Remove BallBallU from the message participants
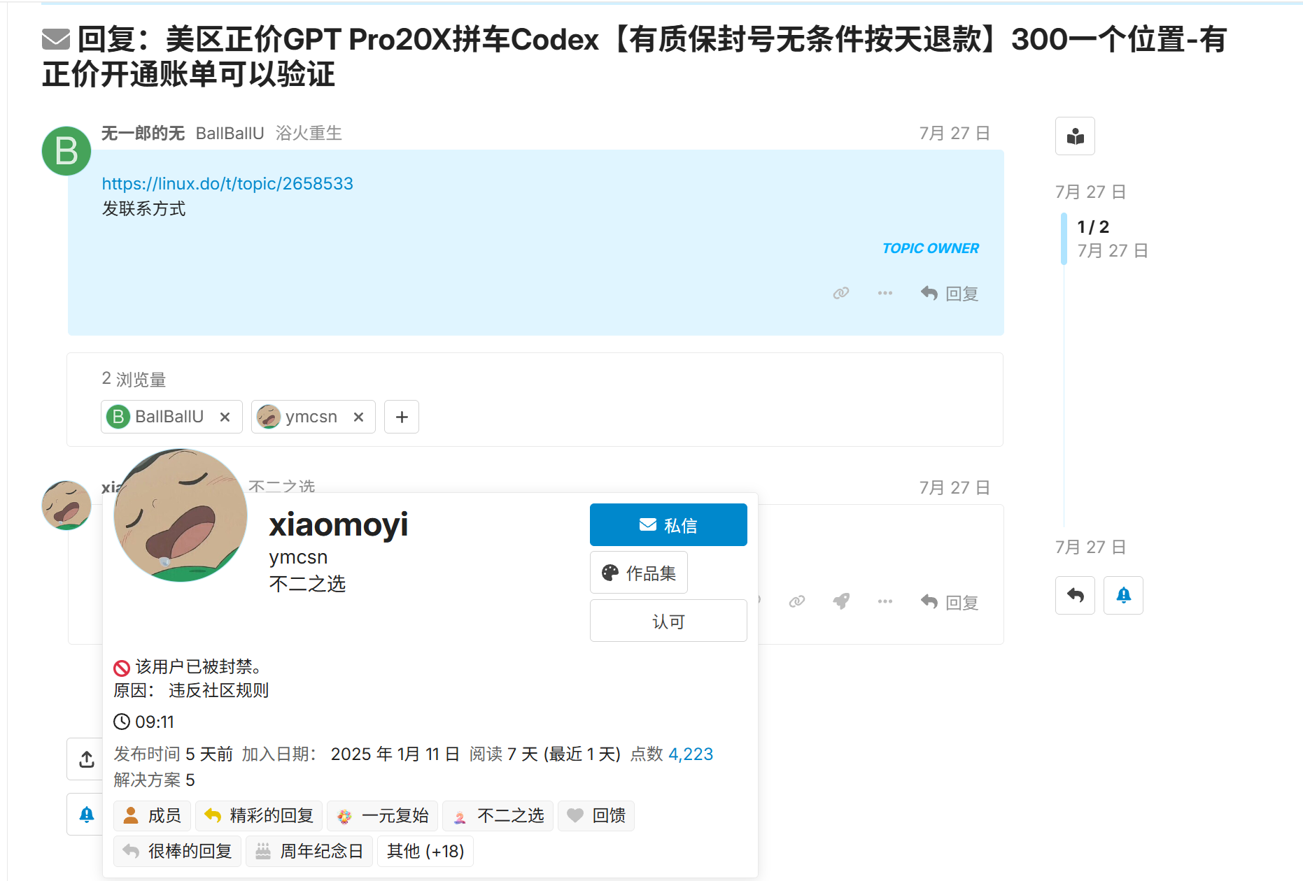1303x881 pixels. pyautogui.click(x=225, y=417)
